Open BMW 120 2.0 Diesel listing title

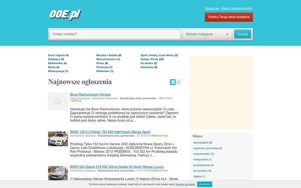coord(110,132)
